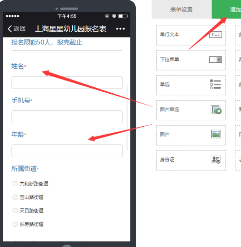Tap the back arrow labeled 返回
The height and width of the screenshot is (247, 241).
tap(16, 29)
